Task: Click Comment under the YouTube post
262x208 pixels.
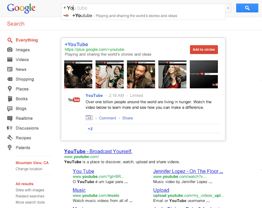Action: 107,118
